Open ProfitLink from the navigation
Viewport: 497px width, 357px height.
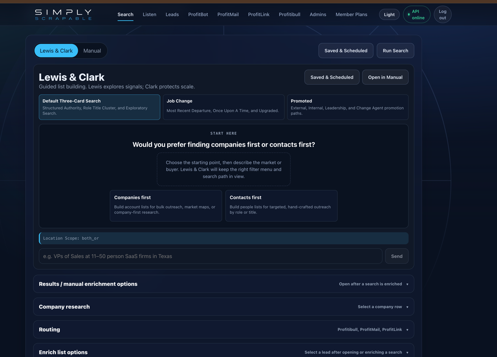coord(259,15)
